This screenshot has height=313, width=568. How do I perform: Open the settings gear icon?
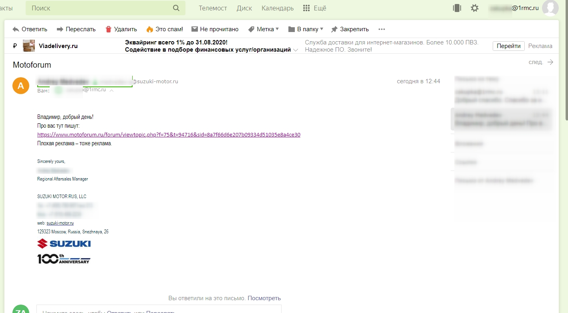pos(475,8)
